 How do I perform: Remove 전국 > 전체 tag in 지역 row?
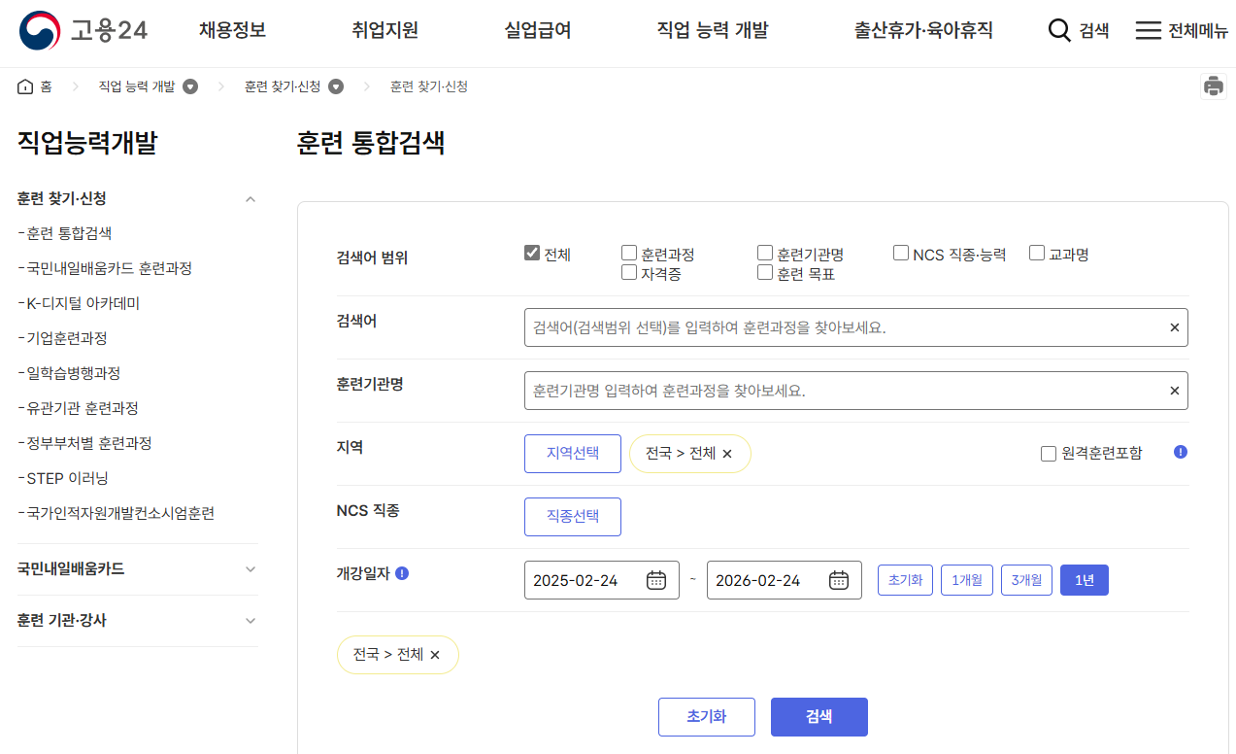[728, 454]
